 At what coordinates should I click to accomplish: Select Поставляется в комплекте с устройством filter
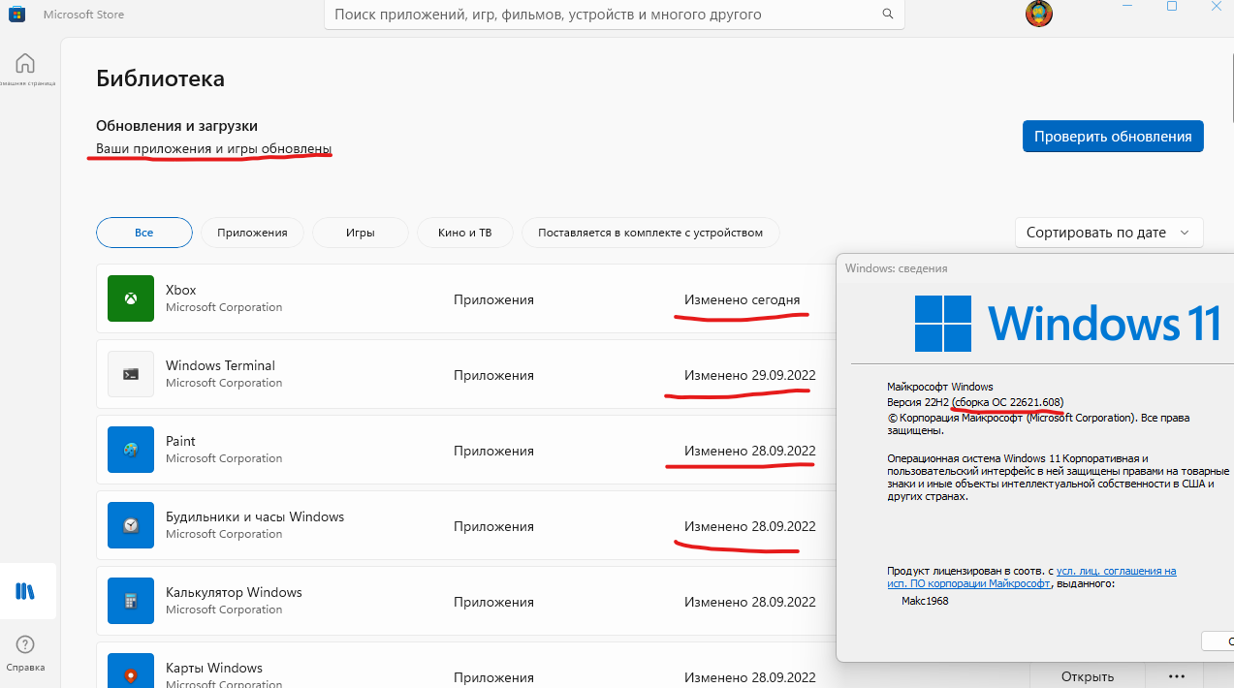coord(650,233)
